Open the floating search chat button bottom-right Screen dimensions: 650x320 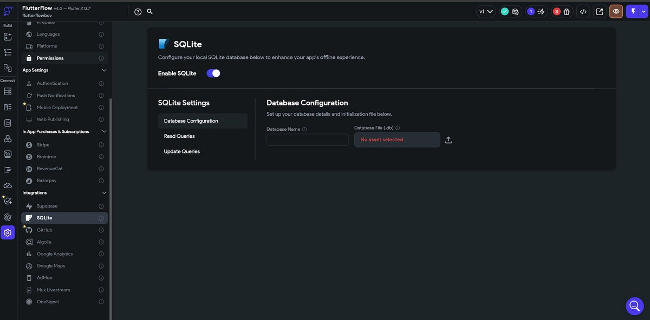pyautogui.click(x=635, y=306)
